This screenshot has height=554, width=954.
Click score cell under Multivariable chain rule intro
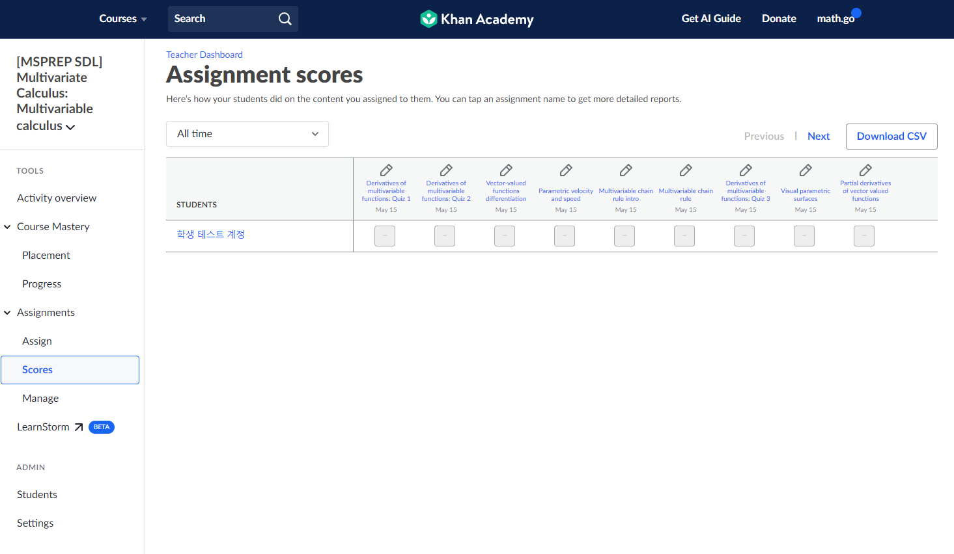point(624,236)
